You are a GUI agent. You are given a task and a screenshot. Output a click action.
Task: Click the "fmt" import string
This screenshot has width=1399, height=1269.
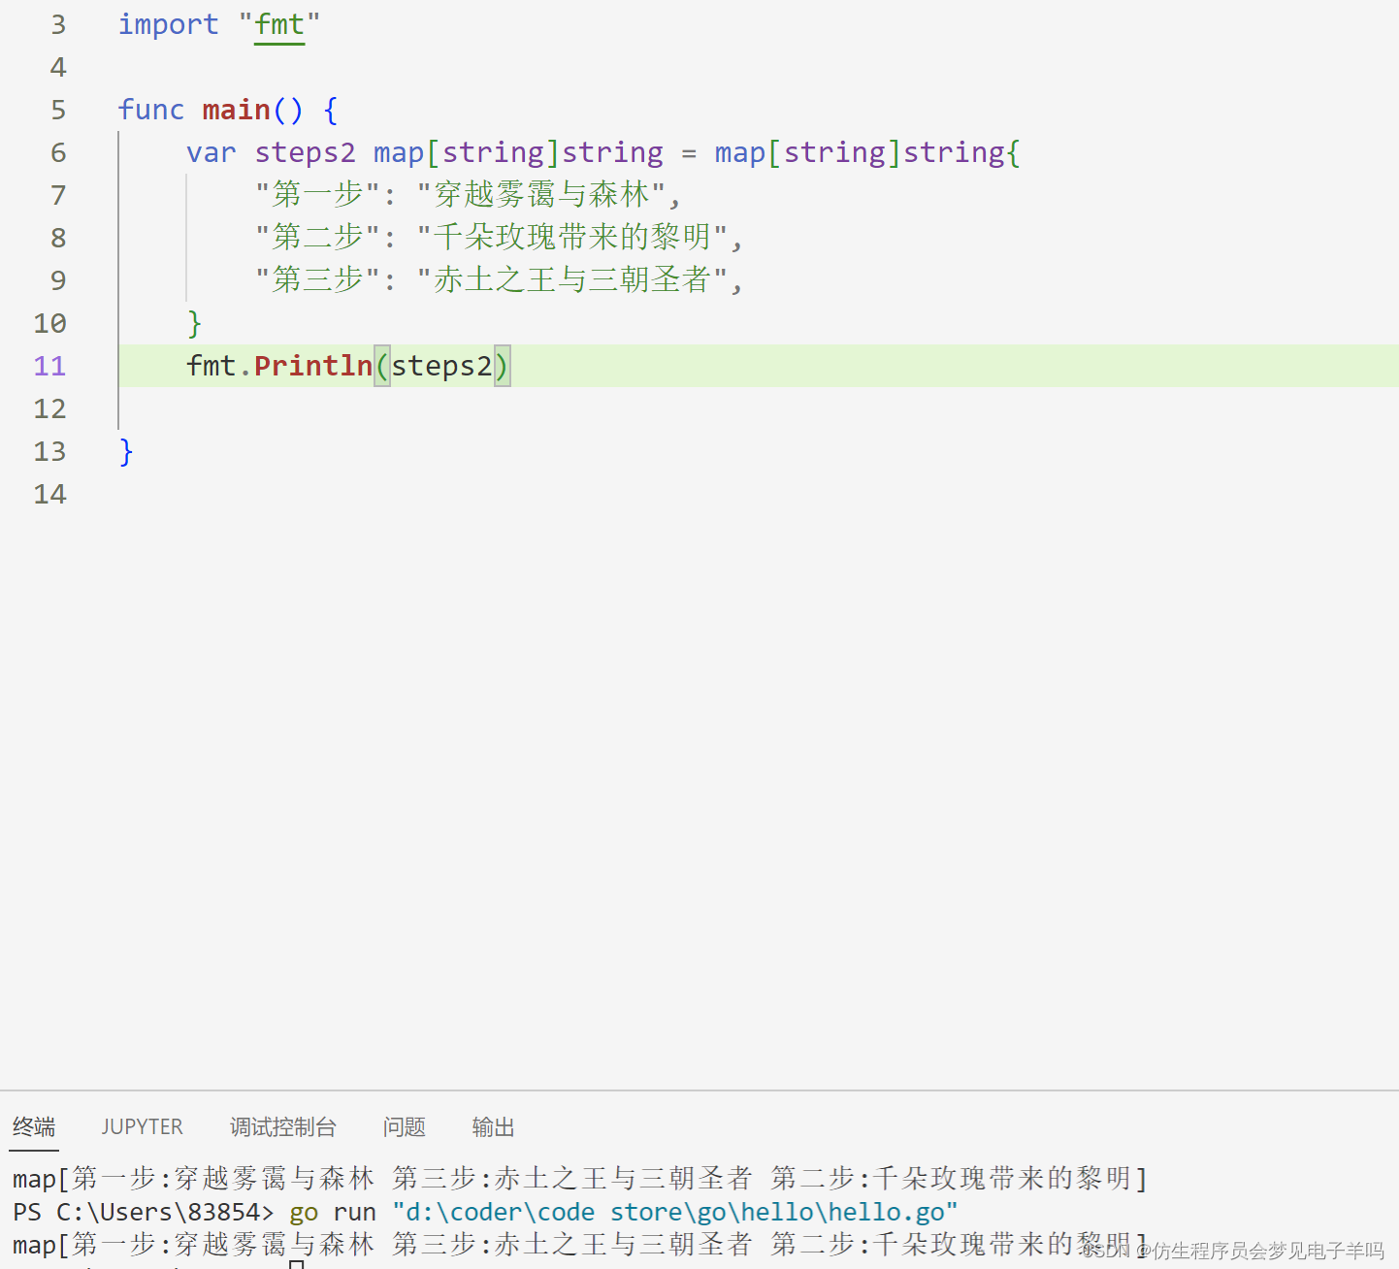279,24
